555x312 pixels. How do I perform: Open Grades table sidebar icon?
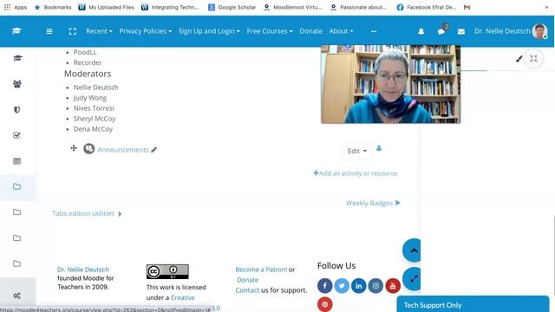[x=16, y=161]
